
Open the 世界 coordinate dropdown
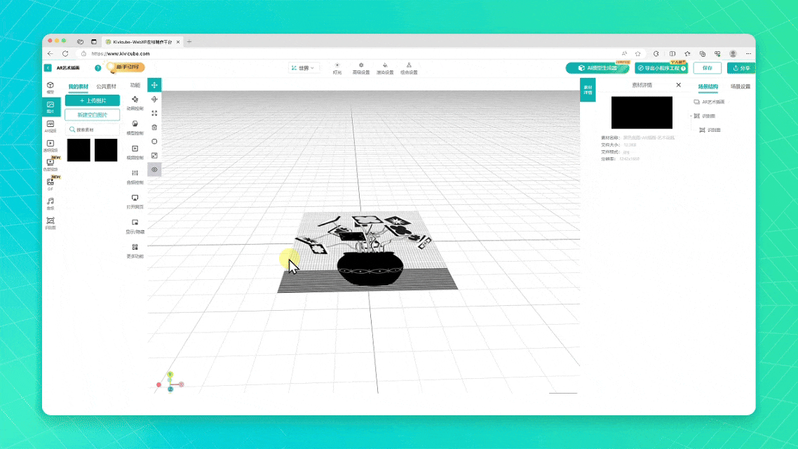point(304,68)
